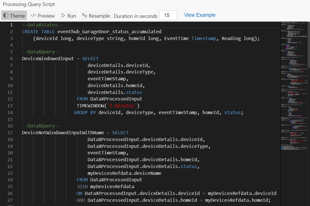
Task: Click the Duration in seconds input field
Action: click(168, 15)
